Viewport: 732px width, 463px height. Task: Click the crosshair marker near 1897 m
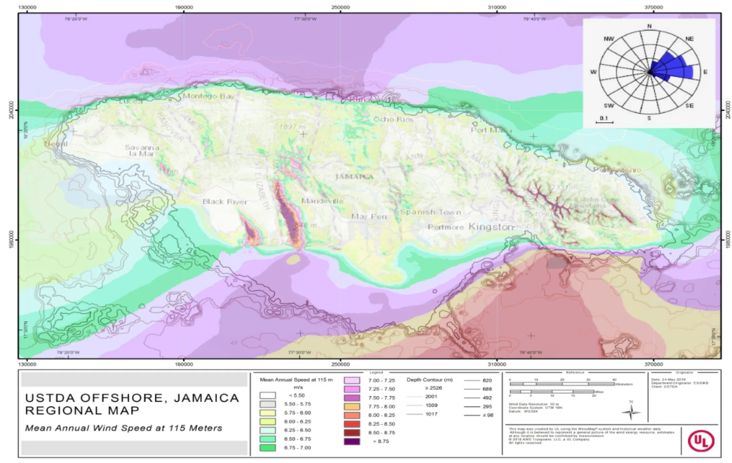tap(303, 134)
